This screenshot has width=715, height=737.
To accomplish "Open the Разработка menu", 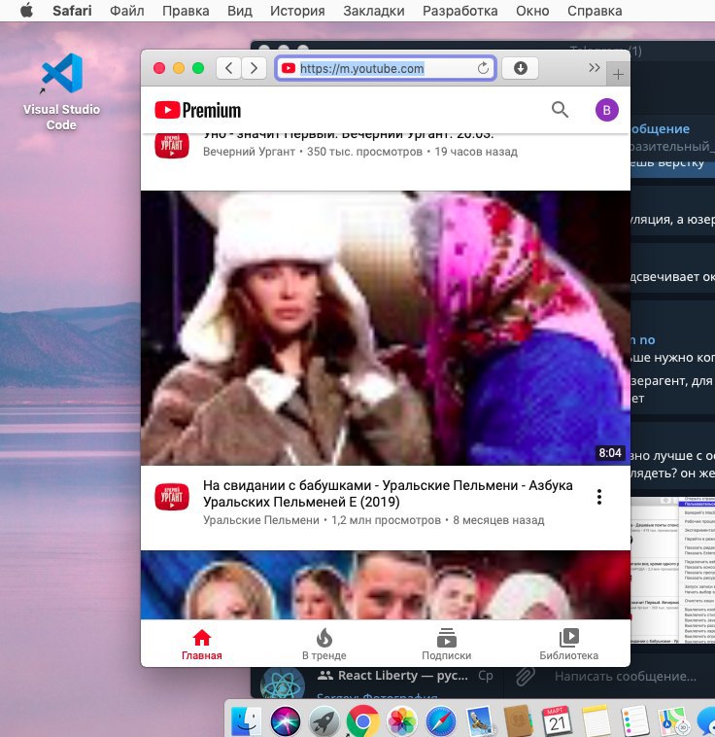I will pos(460,11).
